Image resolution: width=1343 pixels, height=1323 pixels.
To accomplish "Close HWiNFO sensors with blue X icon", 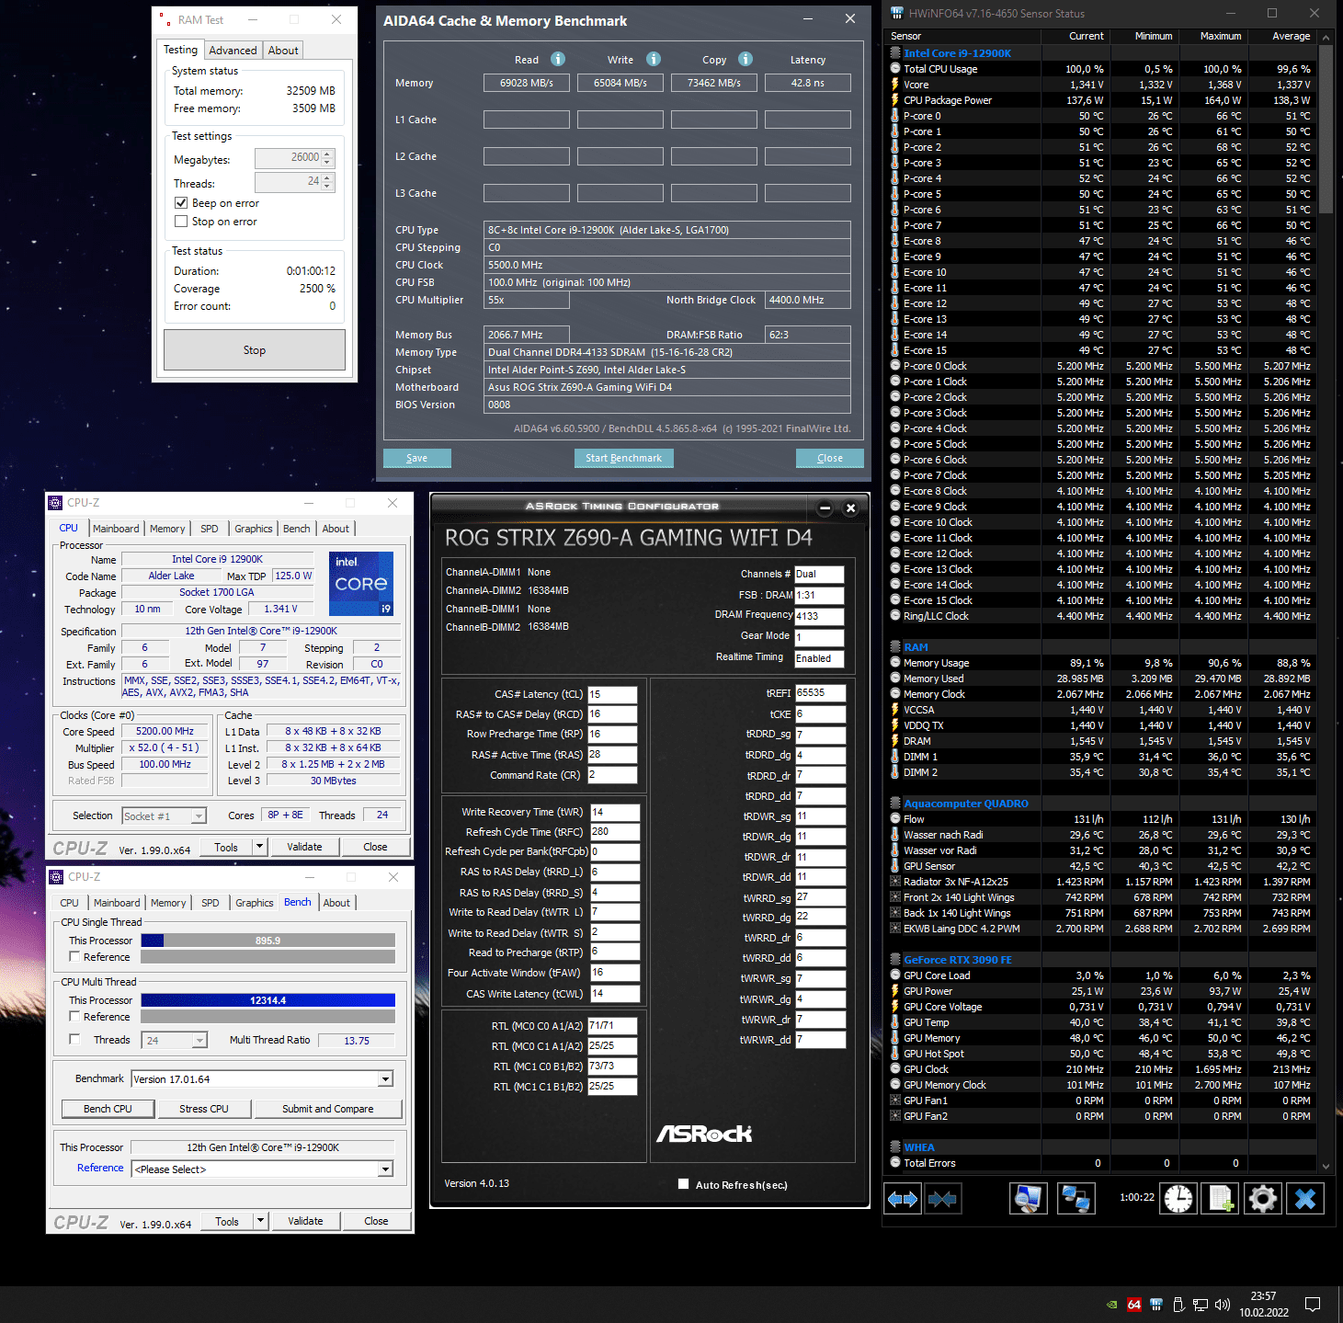I will click(x=1304, y=1198).
